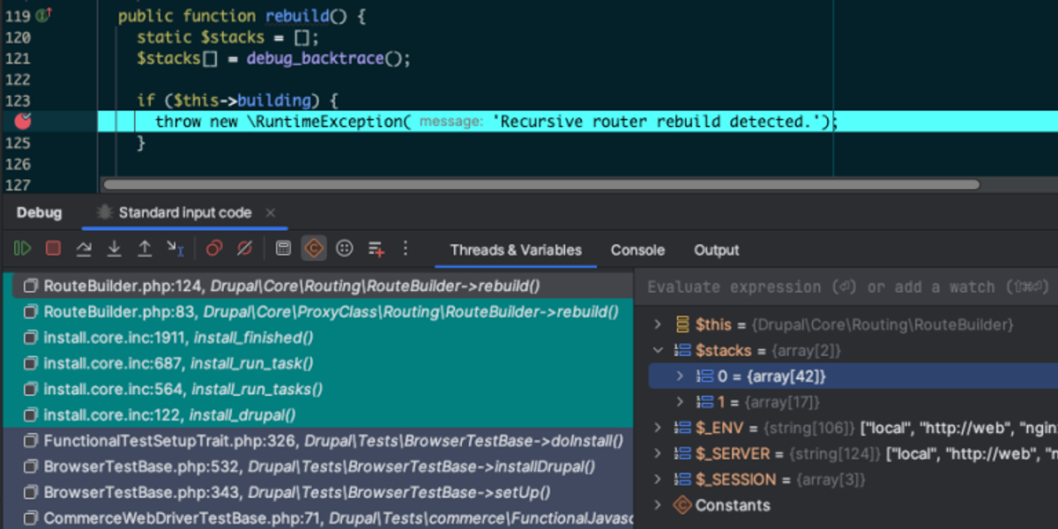This screenshot has width=1058, height=529.
Task: Step into the function call
Action: [114, 249]
